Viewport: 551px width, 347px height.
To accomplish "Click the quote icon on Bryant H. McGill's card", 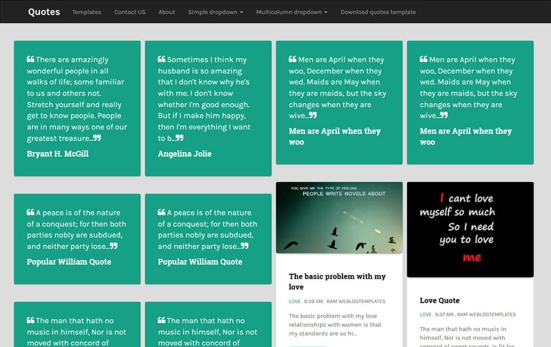I will click(31, 58).
